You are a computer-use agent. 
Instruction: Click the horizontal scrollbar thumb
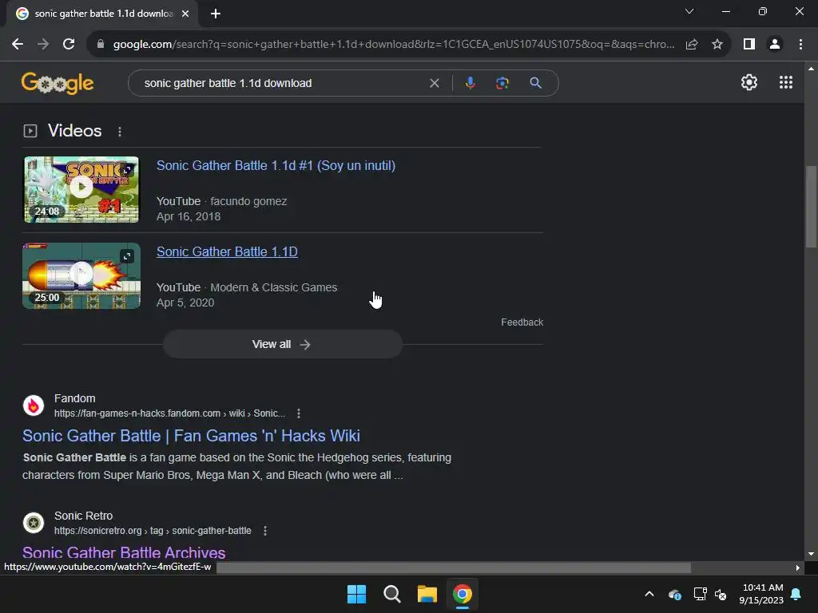coord(454,568)
